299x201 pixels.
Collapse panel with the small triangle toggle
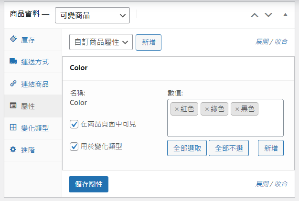coord(285,15)
